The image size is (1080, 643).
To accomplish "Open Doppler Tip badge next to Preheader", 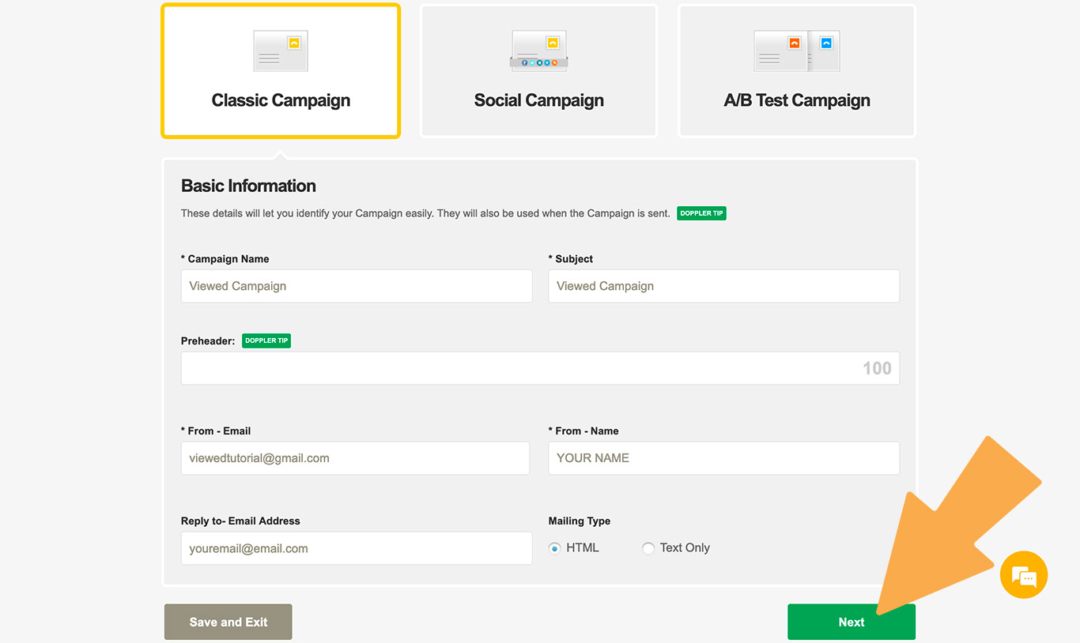I will (266, 340).
